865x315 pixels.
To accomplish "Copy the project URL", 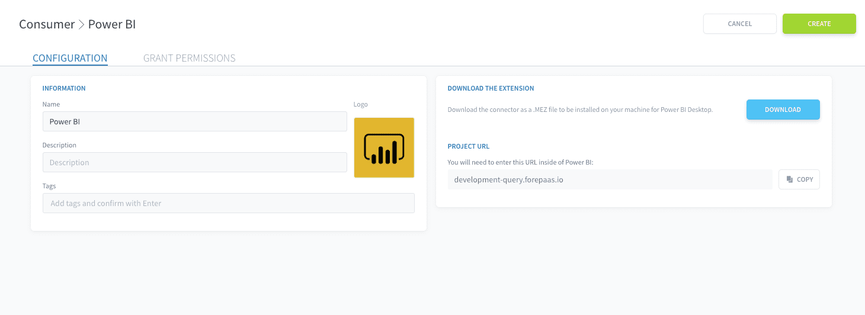I will (x=799, y=179).
